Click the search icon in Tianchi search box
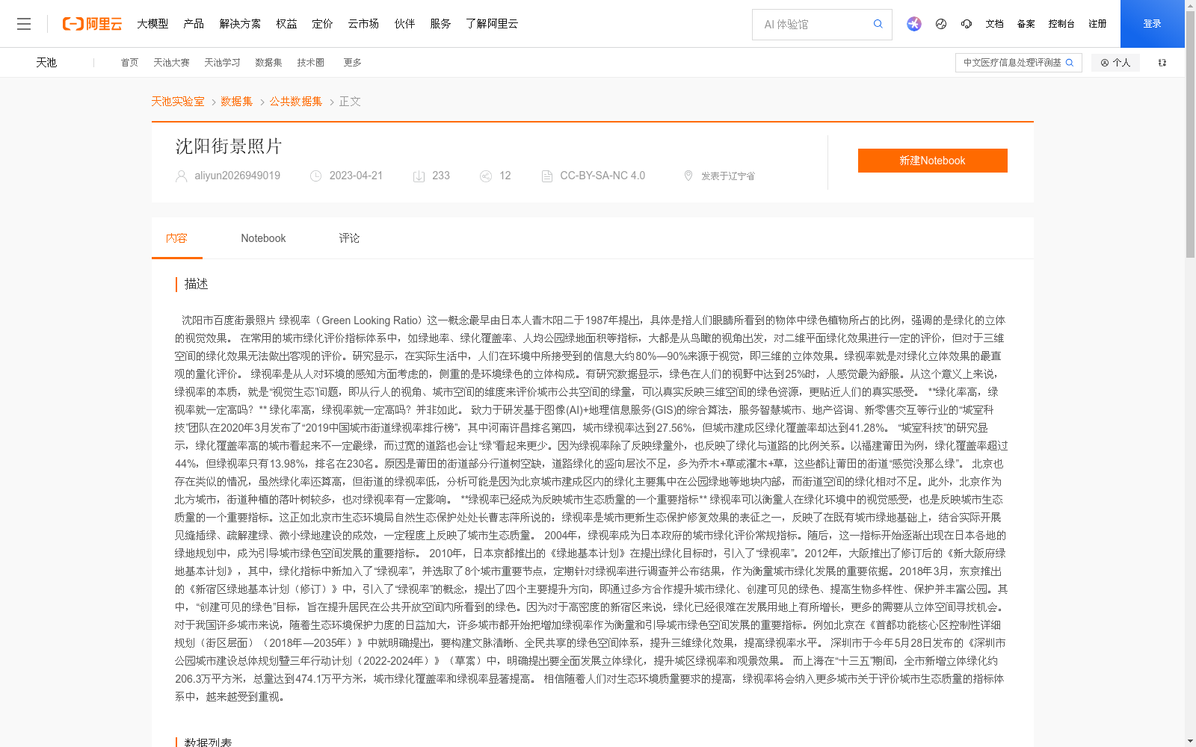1196x747 pixels. 1070,63
